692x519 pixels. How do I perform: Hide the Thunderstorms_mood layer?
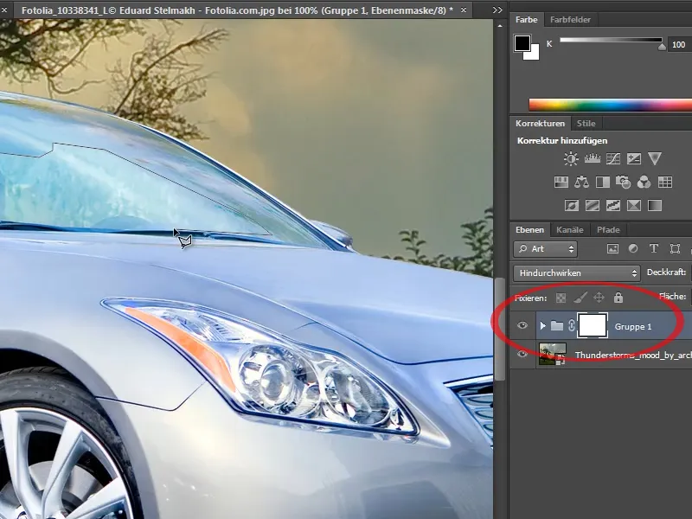pos(522,354)
